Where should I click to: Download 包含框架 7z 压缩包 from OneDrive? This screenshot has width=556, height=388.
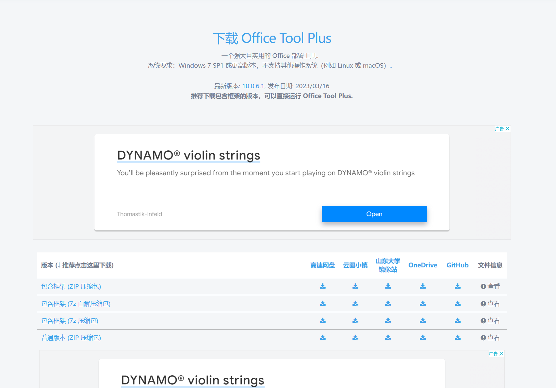coord(423,321)
